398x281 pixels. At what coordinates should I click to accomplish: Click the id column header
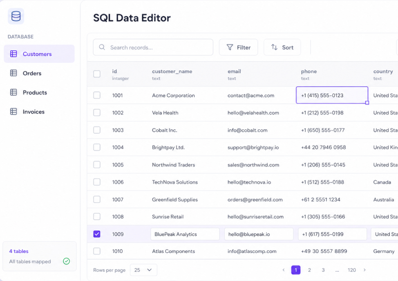click(x=114, y=71)
